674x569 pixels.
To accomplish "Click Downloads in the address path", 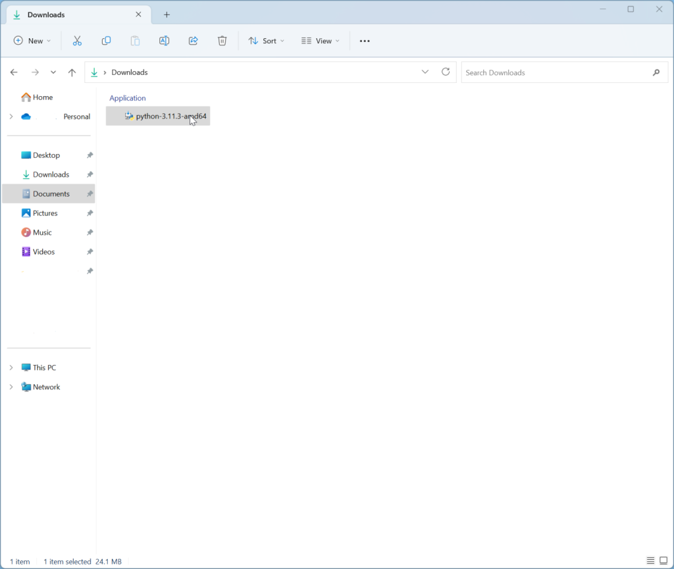I will (x=130, y=72).
